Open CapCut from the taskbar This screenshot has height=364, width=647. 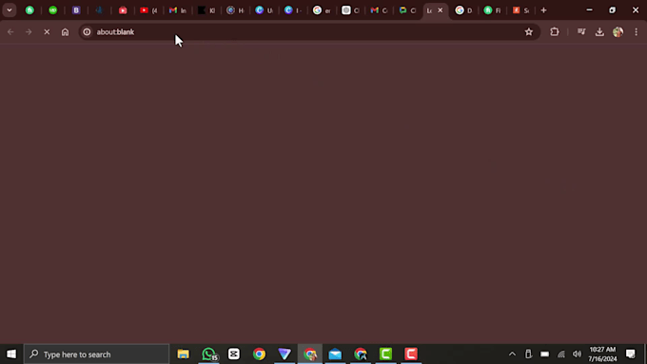234,354
